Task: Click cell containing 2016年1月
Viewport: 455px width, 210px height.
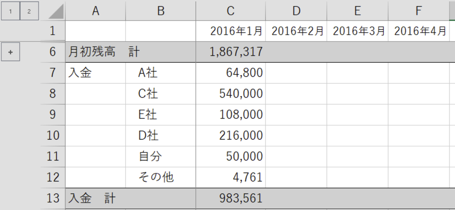Action: click(230, 31)
